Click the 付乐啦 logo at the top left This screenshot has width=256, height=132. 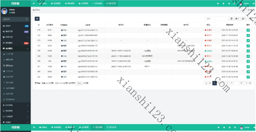click(16, 3)
